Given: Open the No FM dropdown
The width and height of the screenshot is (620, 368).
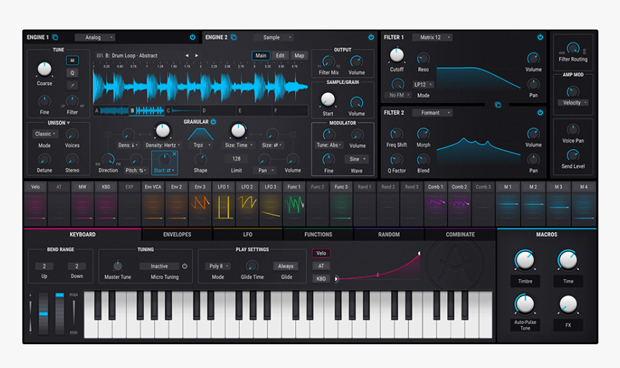Looking at the screenshot, I should click(398, 95).
